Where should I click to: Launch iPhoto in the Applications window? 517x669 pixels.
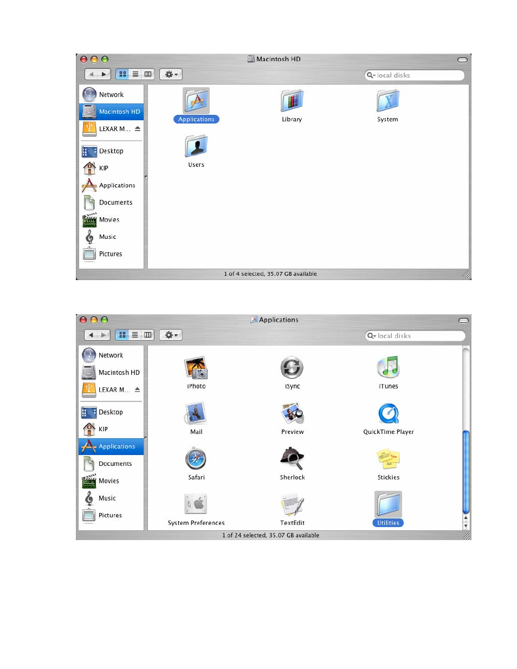pyautogui.click(x=196, y=368)
